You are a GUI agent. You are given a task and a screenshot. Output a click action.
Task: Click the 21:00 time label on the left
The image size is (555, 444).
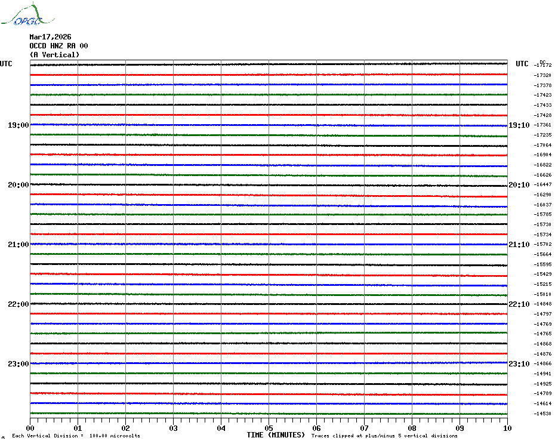18,245
